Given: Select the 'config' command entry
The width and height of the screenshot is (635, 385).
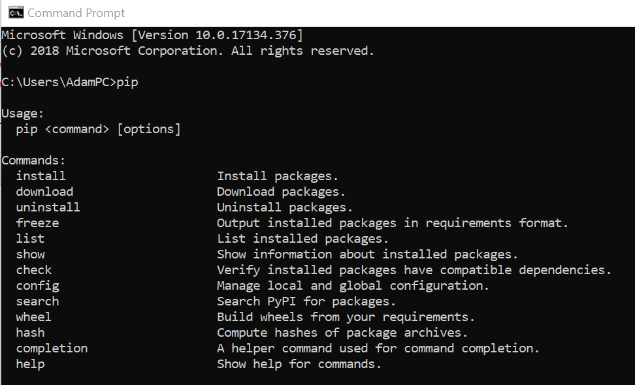Looking at the screenshot, I should point(37,285).
